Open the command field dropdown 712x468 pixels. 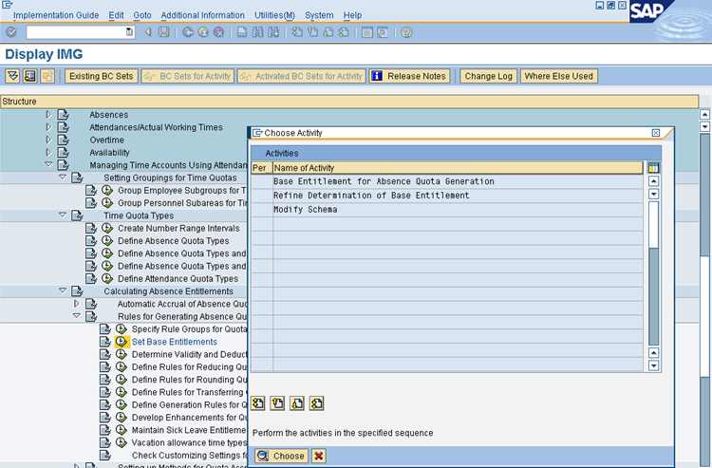point(129,31)
